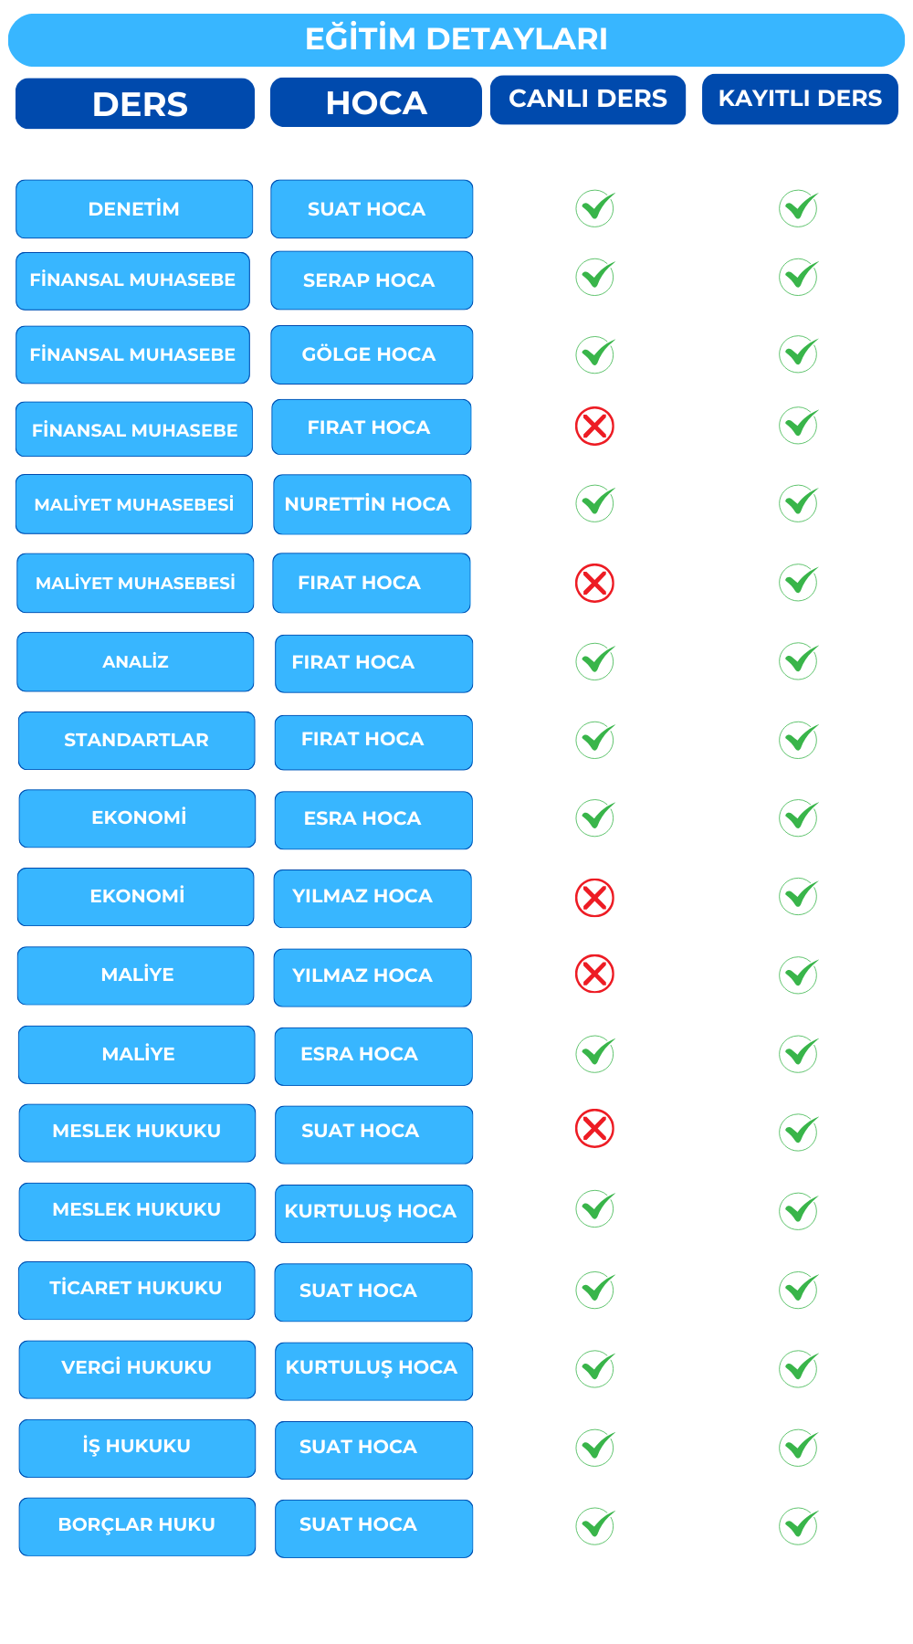Click the DERS column header

[x=135, y=103]
